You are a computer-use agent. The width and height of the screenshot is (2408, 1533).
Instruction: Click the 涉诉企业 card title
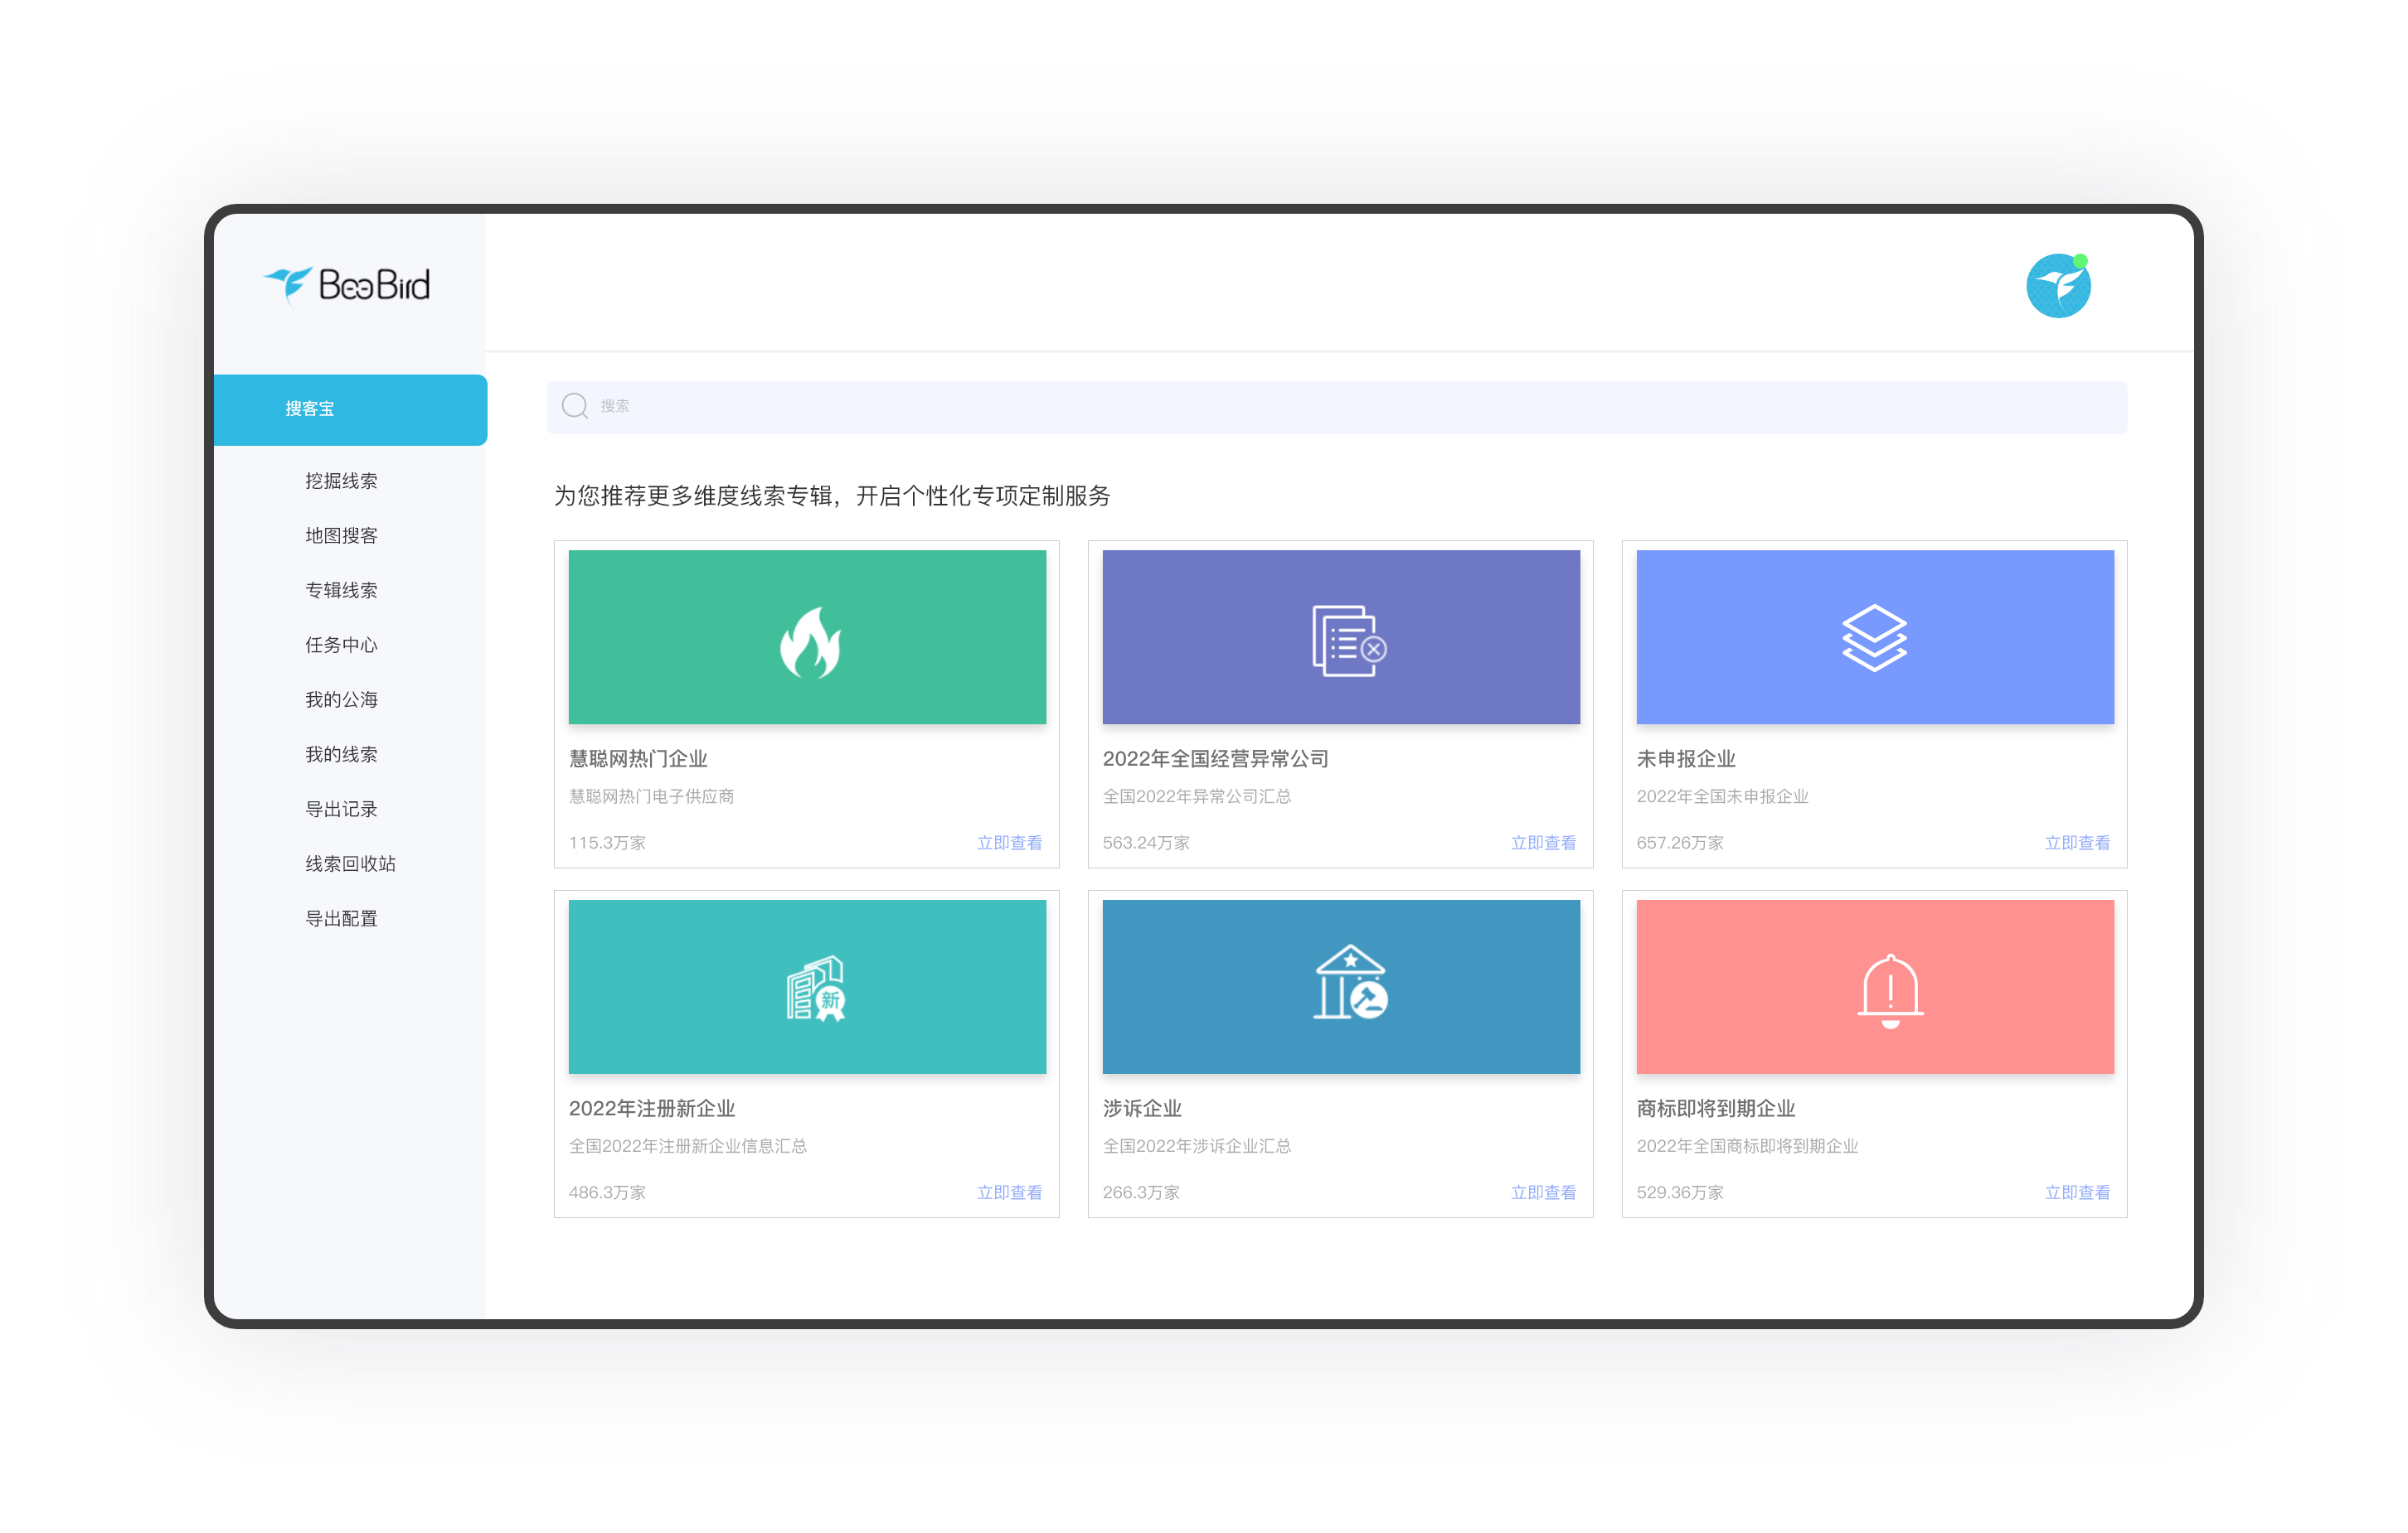click(x=1142, y=1108)
